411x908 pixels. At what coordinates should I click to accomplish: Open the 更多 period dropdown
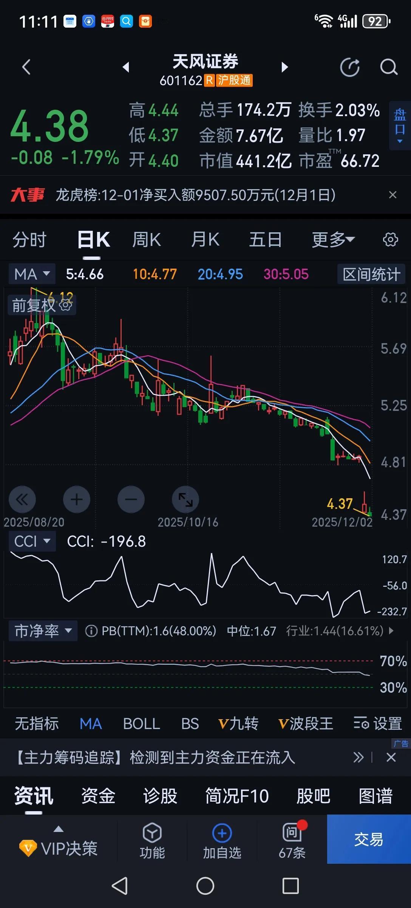tap(333, 240)
